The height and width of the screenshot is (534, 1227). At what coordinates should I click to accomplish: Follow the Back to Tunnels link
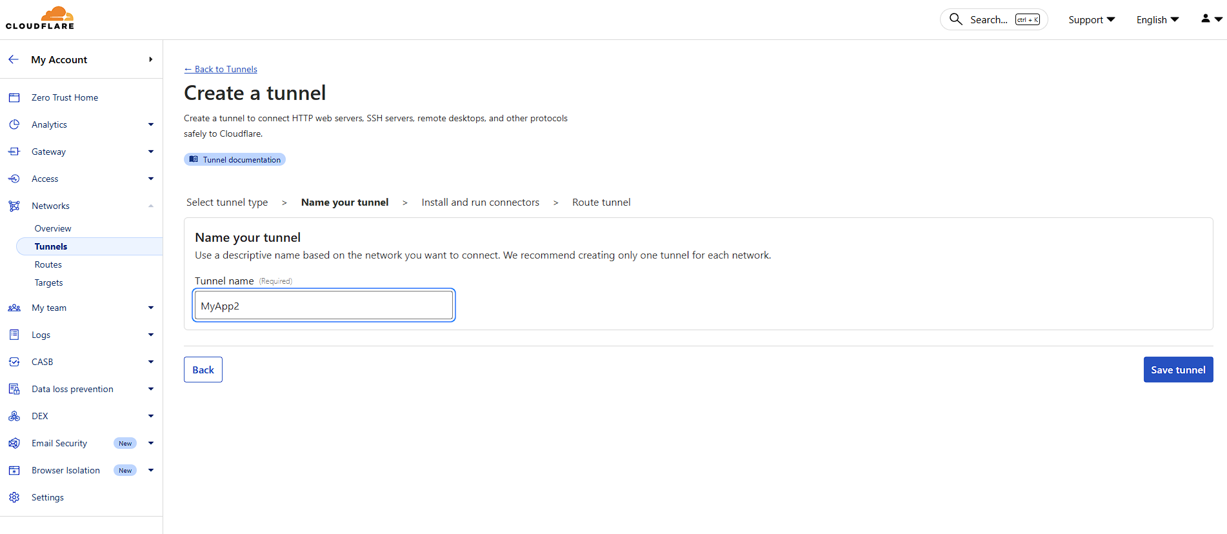[221, 69]
